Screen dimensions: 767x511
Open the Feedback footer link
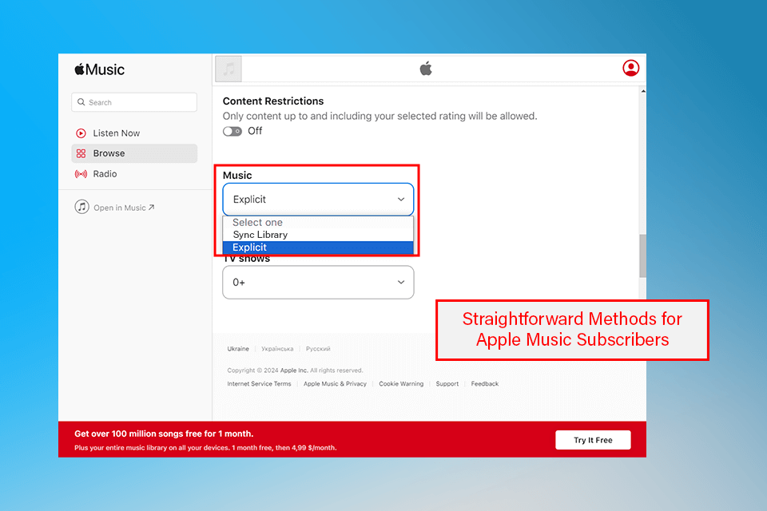click(485, 384)
